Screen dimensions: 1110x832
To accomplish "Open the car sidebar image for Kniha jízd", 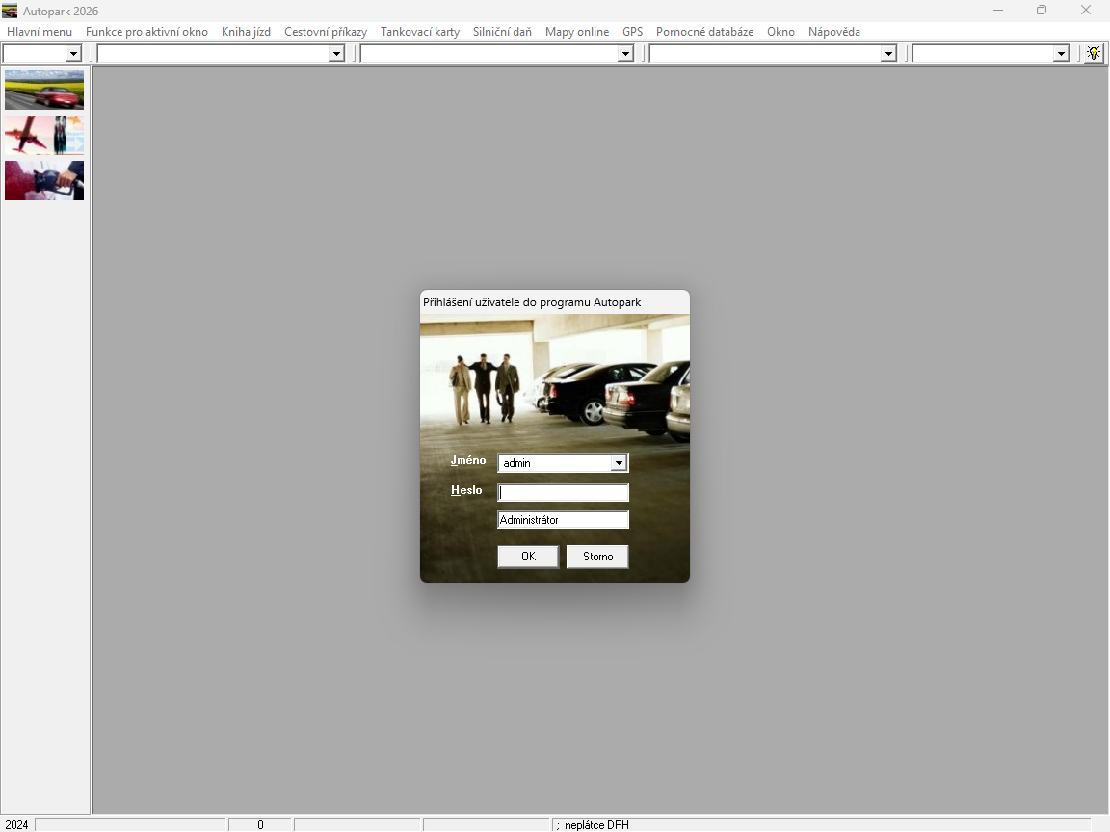I will click(44, 91).
